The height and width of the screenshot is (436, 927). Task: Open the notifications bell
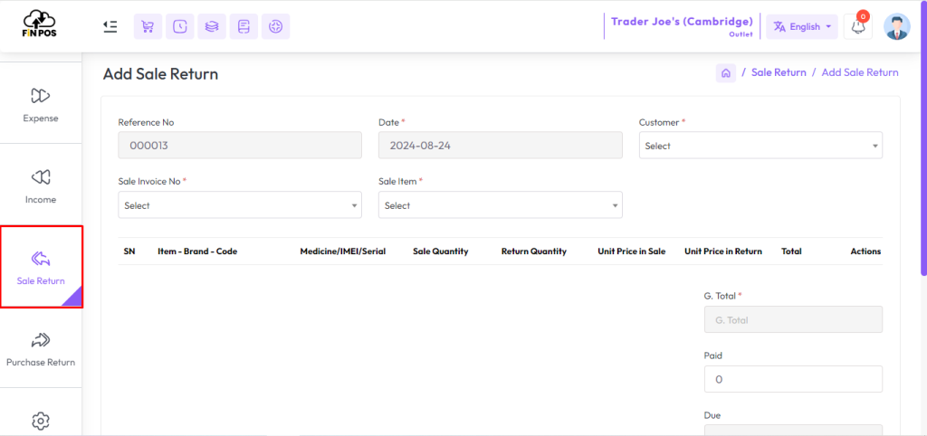[x=858, y=26]
